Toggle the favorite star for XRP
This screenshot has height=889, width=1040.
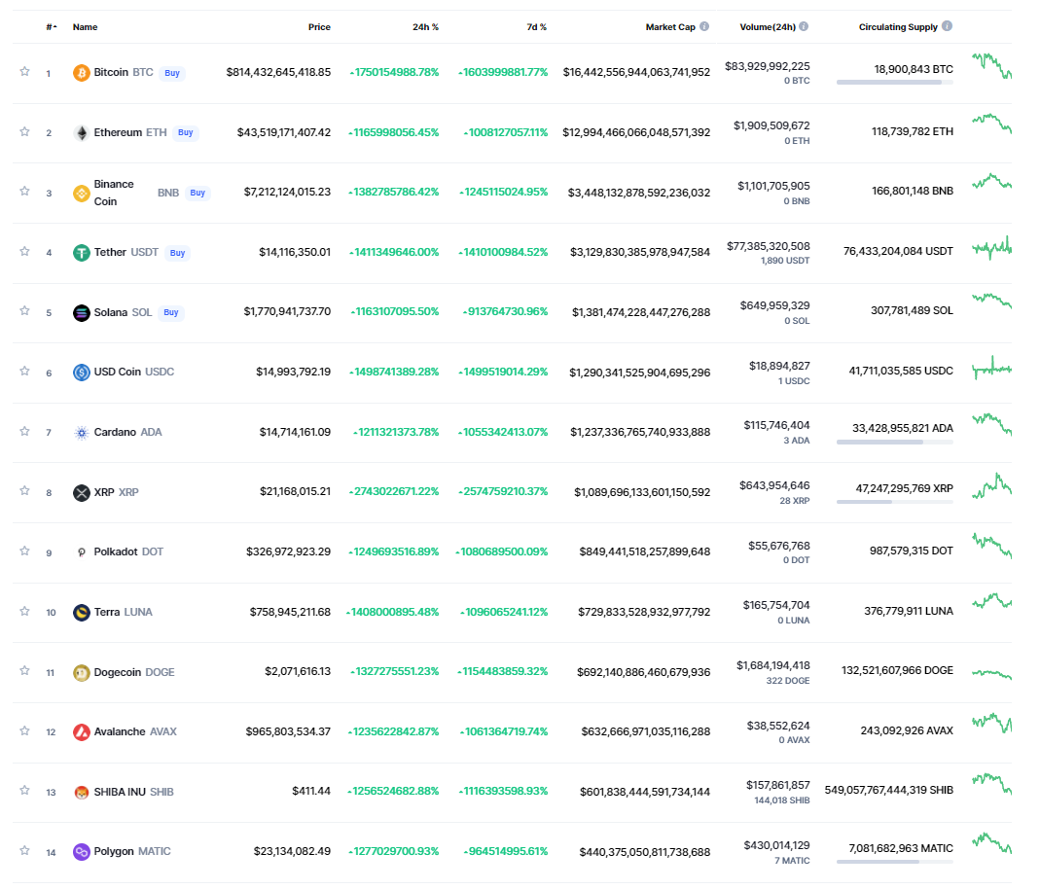click(23, 491)
